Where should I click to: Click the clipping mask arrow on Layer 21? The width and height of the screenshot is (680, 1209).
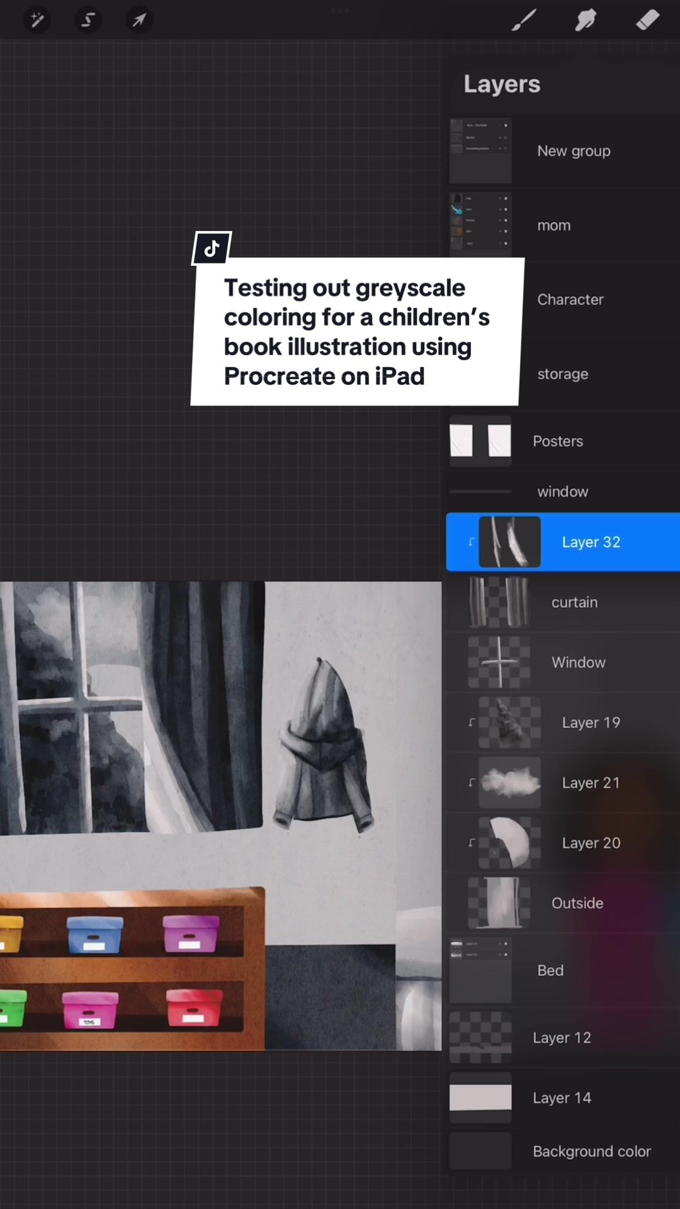click(471, 783)
